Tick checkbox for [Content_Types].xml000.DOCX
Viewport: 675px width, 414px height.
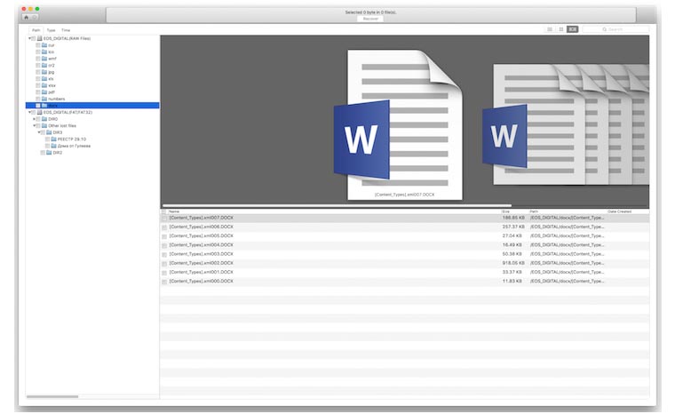[164, 282]
